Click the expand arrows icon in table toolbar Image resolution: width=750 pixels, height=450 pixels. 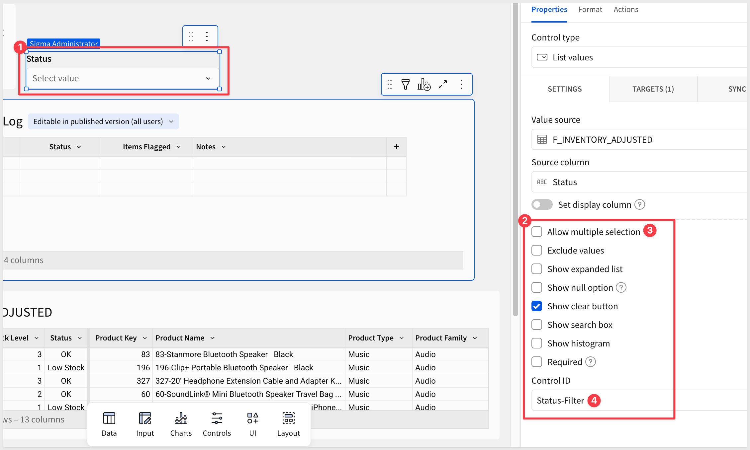click(x=443, y=84)
